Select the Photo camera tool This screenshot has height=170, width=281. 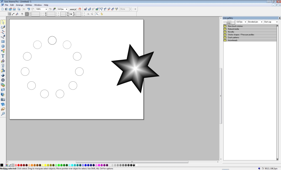point(3,99)
